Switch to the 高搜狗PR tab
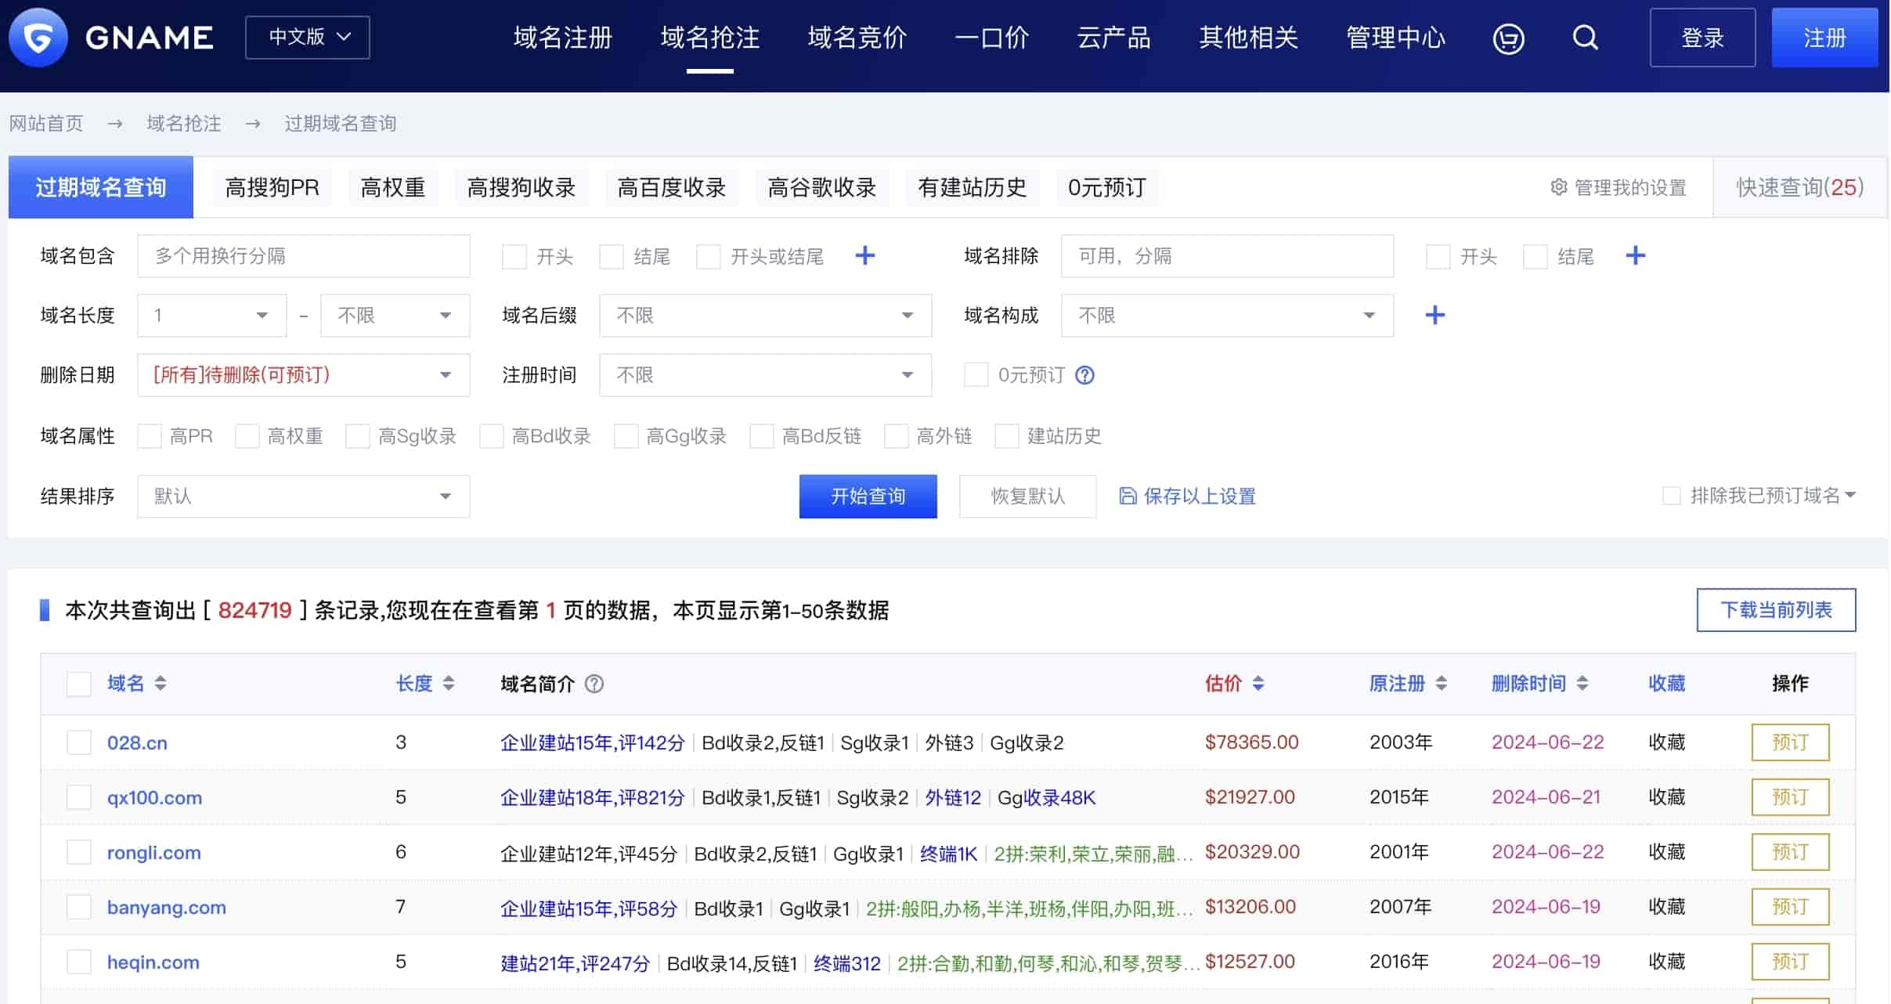The height and width of the screenshot is (1004, 1891). (x=272, y=187)
